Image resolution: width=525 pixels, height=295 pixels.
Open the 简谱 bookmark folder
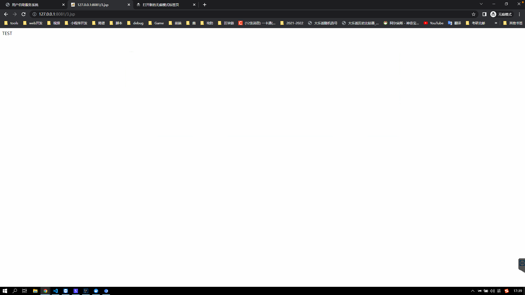point(99,23)
